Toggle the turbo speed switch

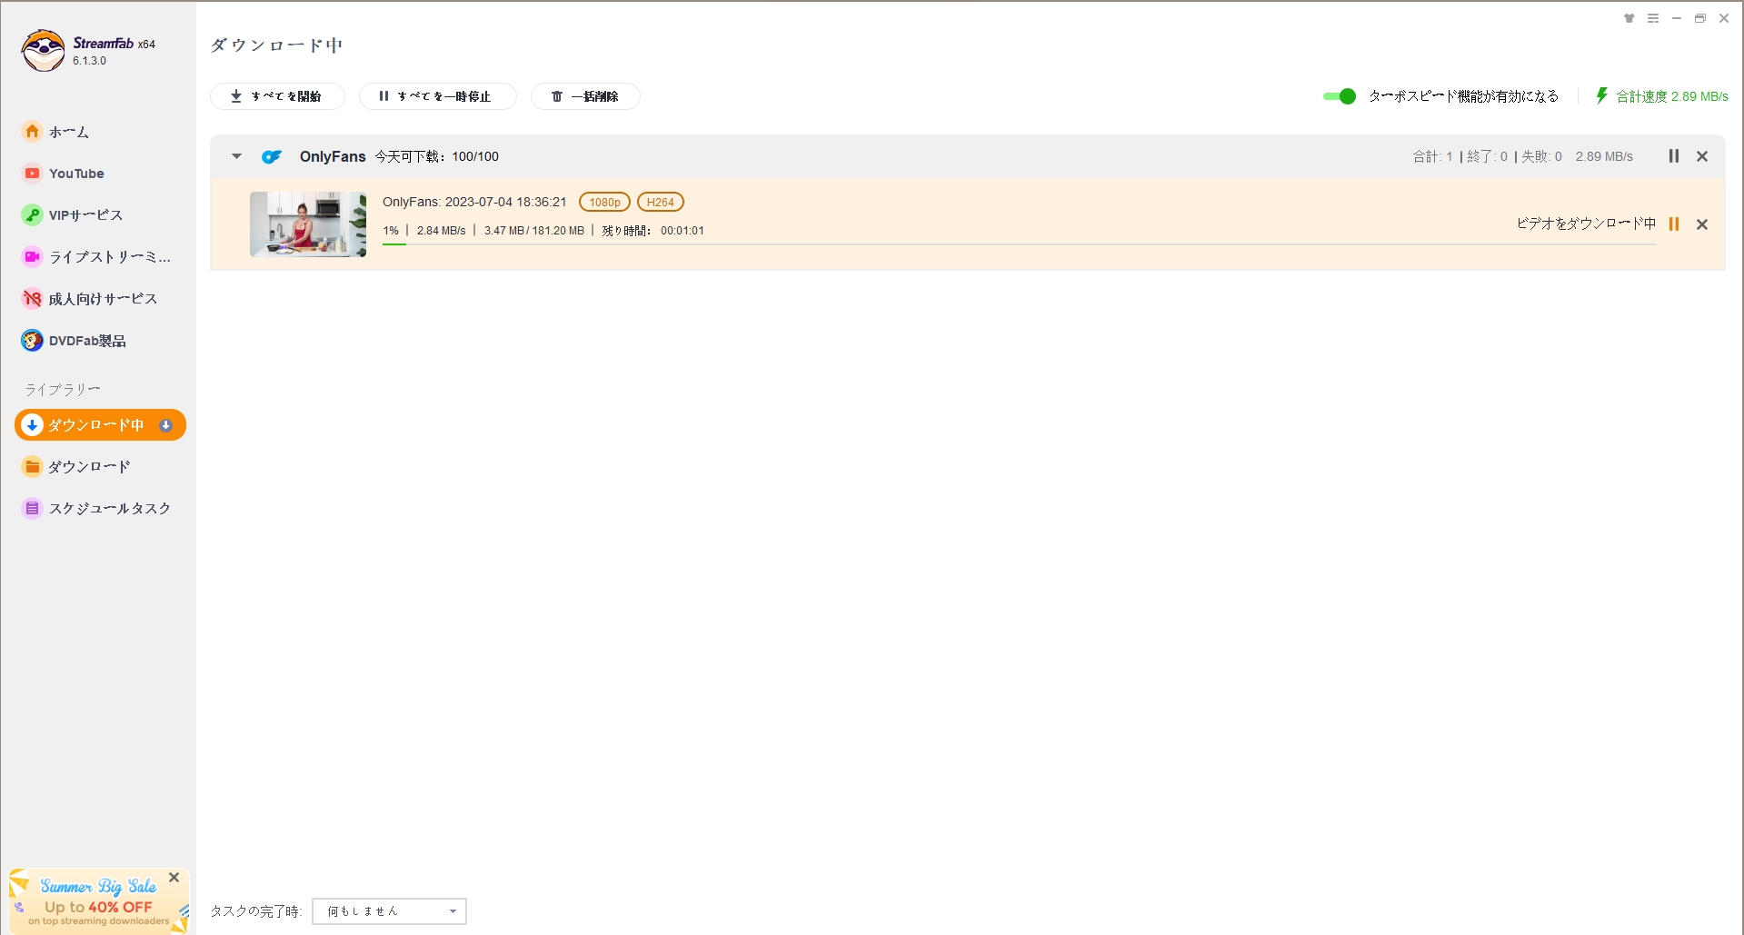[x=1340, y=96]
